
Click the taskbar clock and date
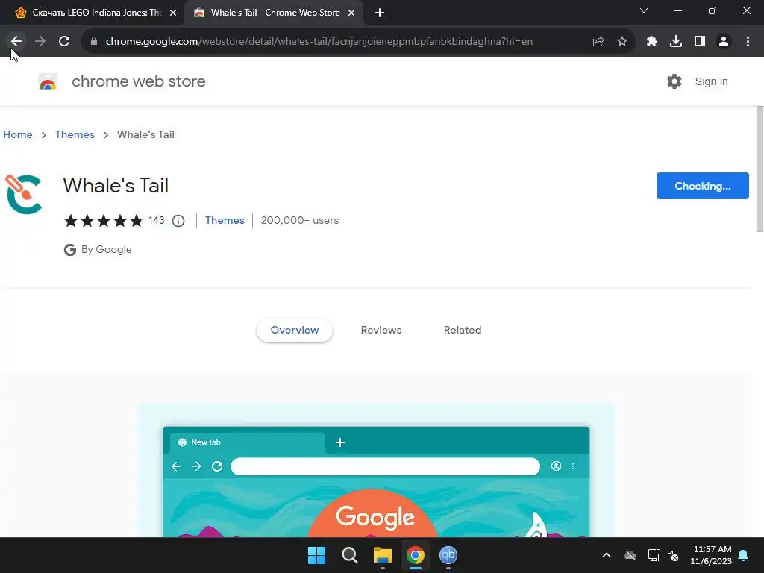point(711,555)
